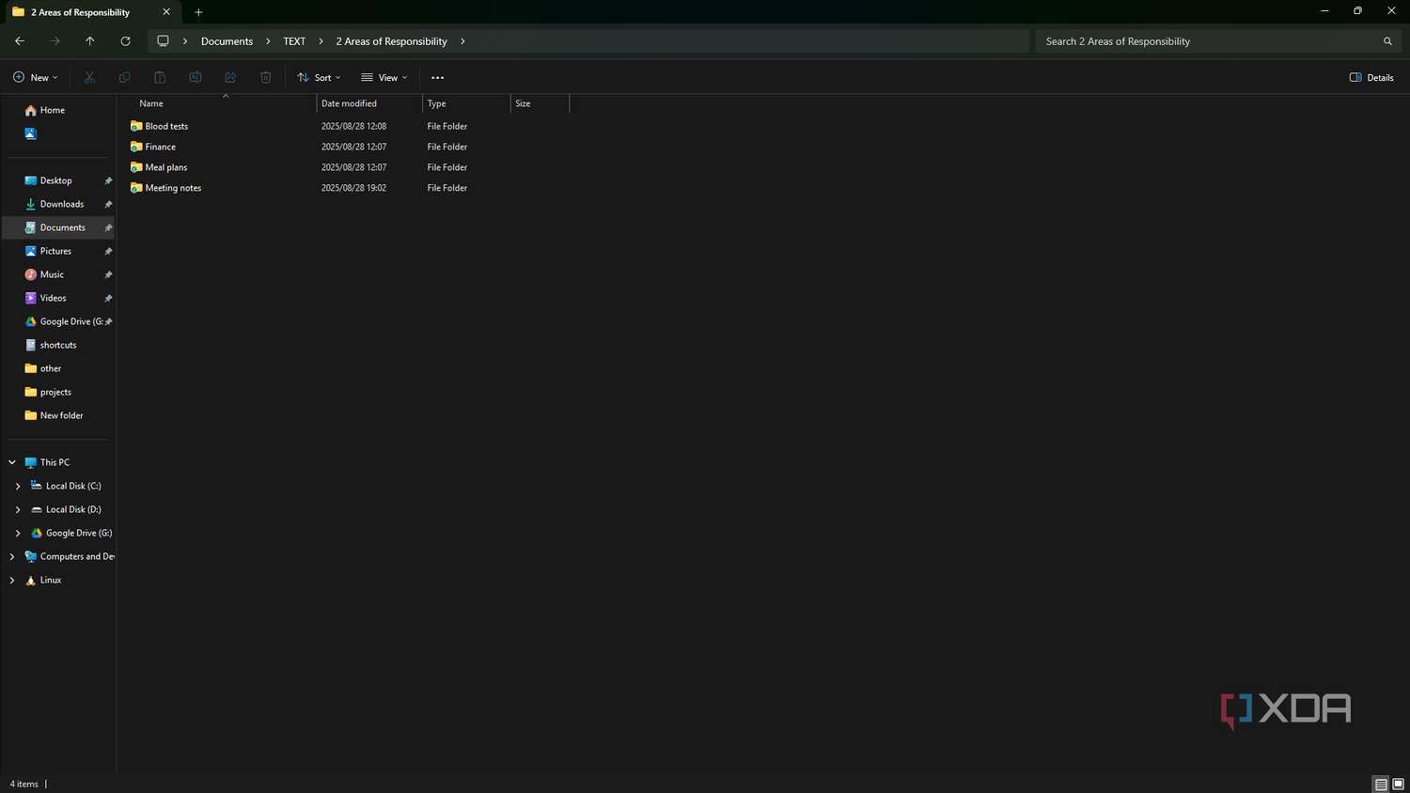Viewport: 1410px width, 793px height.
Task: Switch to details list layout icon
Action: (1381, 785)
